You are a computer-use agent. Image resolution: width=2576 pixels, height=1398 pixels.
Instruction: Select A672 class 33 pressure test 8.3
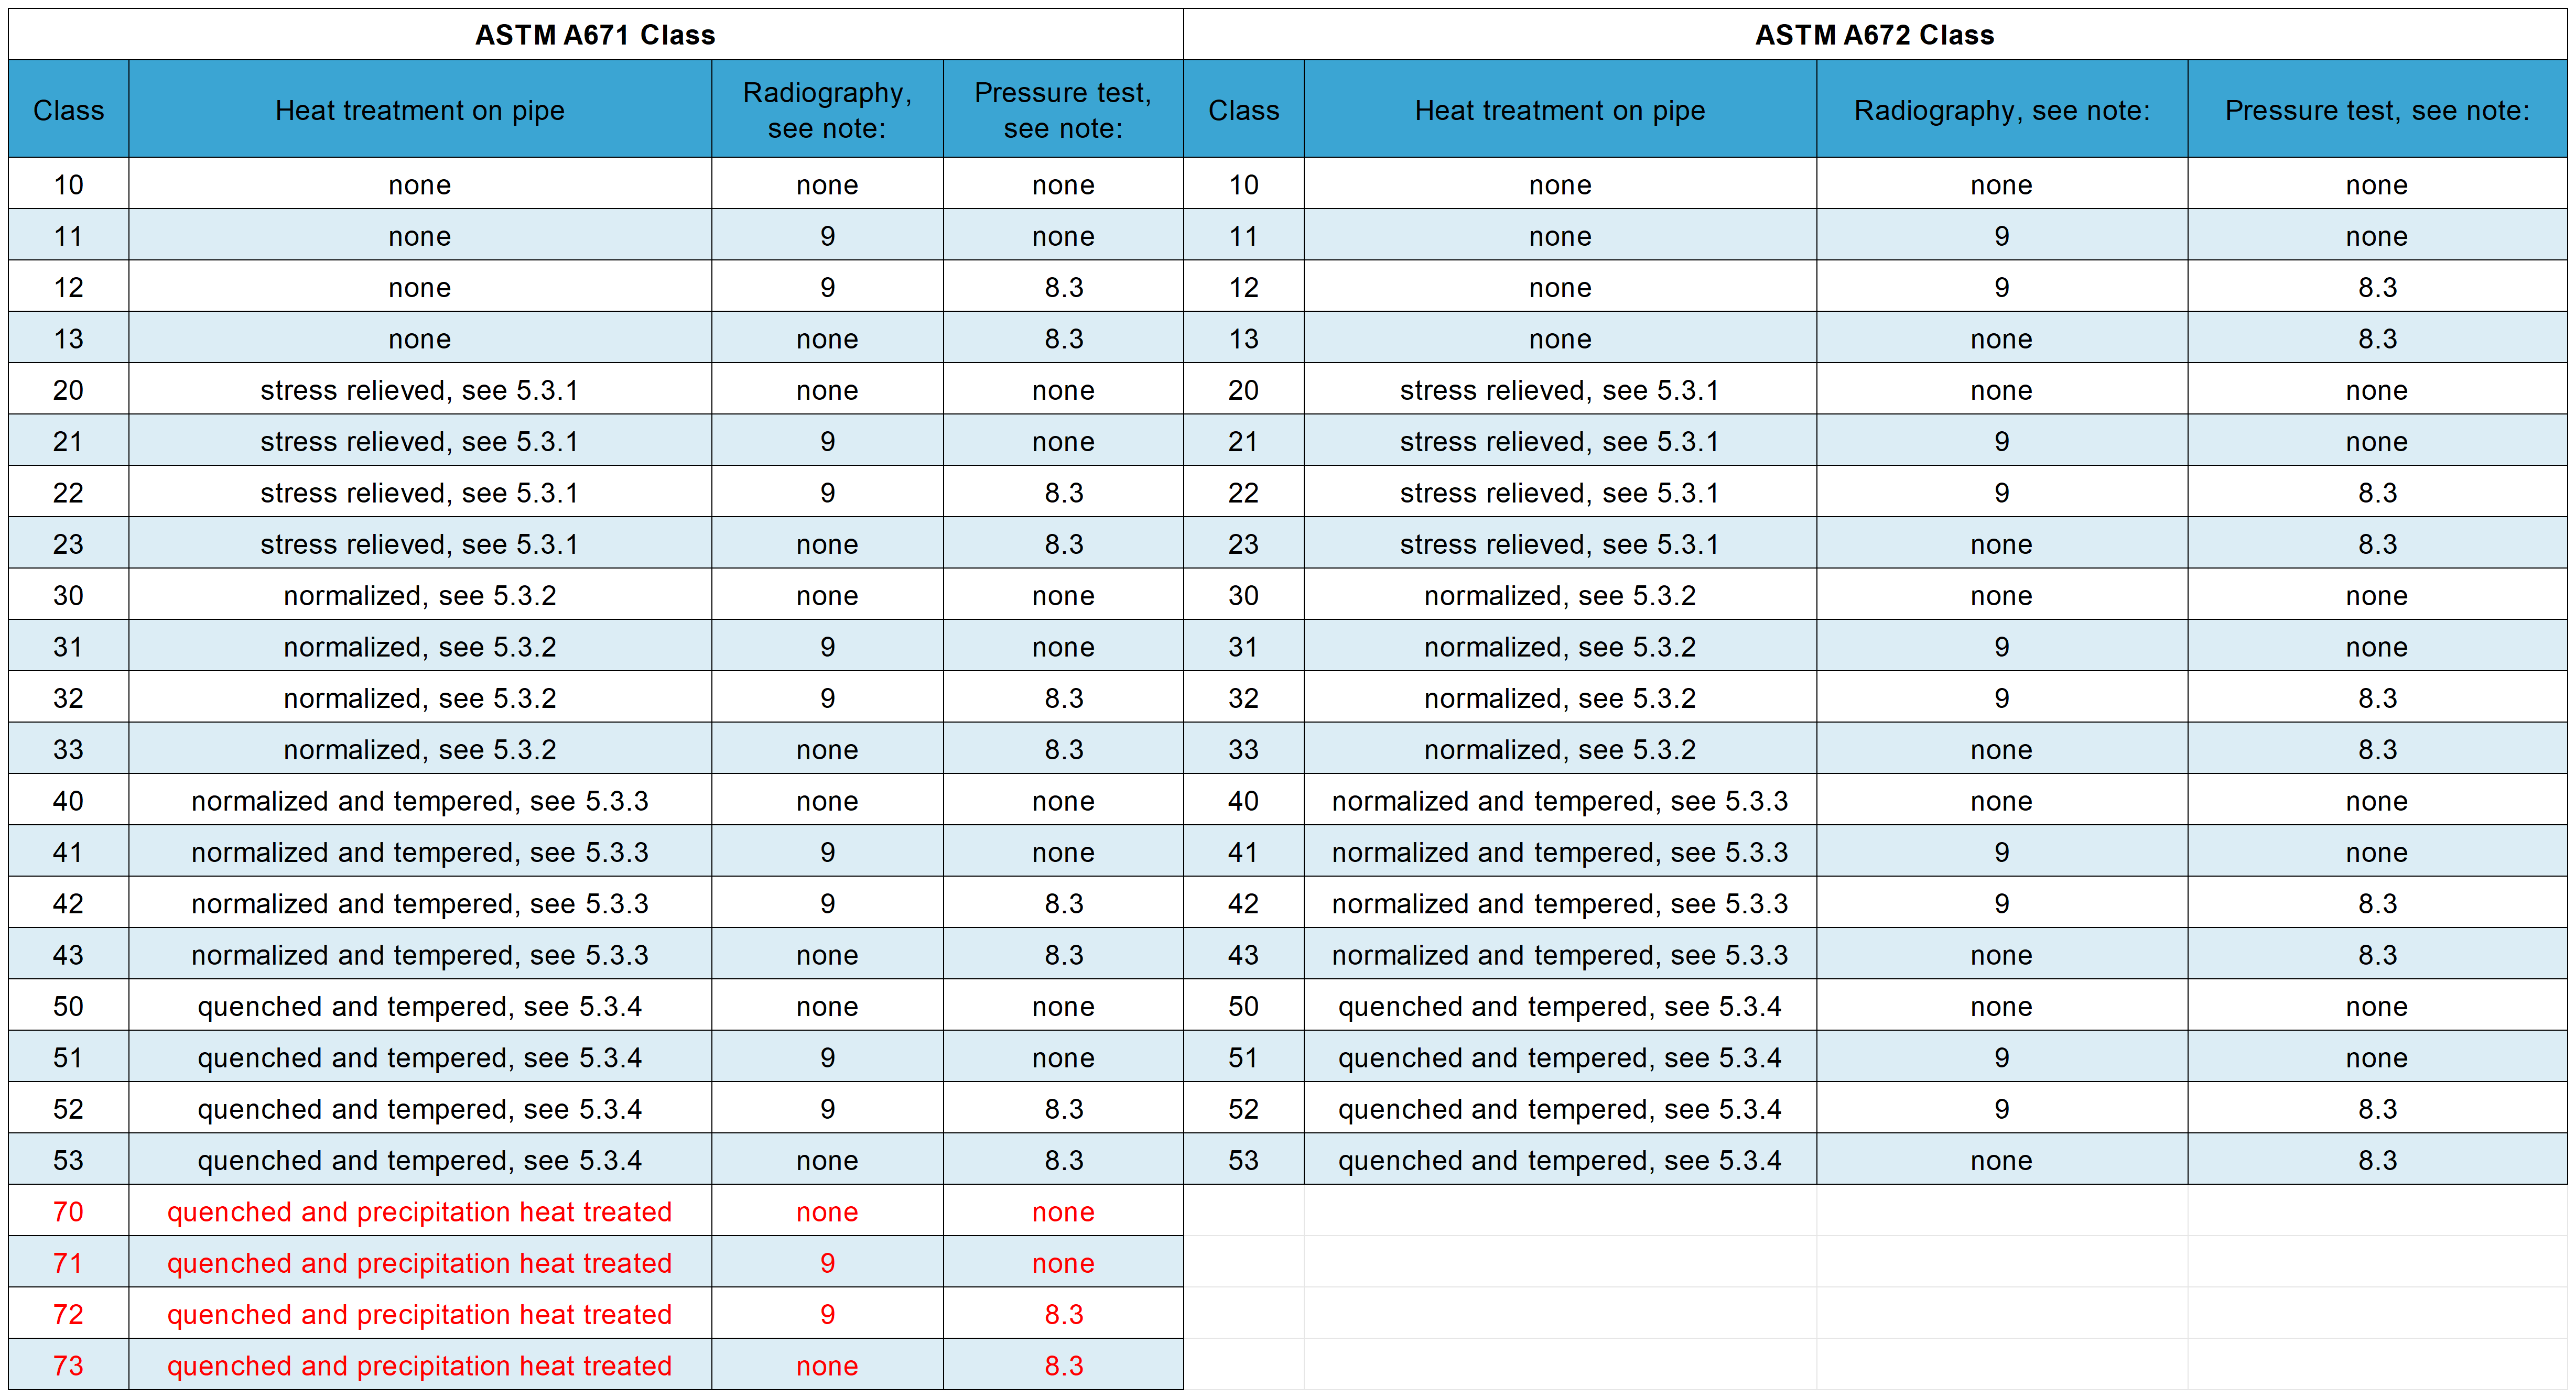coord(2377,748)
